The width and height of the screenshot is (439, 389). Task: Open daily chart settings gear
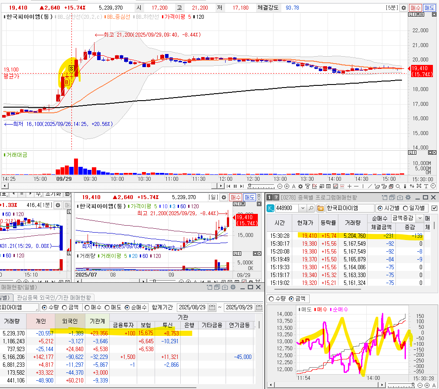[224, 197]
